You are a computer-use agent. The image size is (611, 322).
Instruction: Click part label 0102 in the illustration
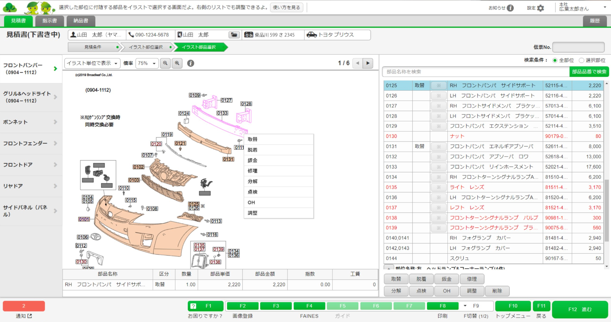[138, 167]
